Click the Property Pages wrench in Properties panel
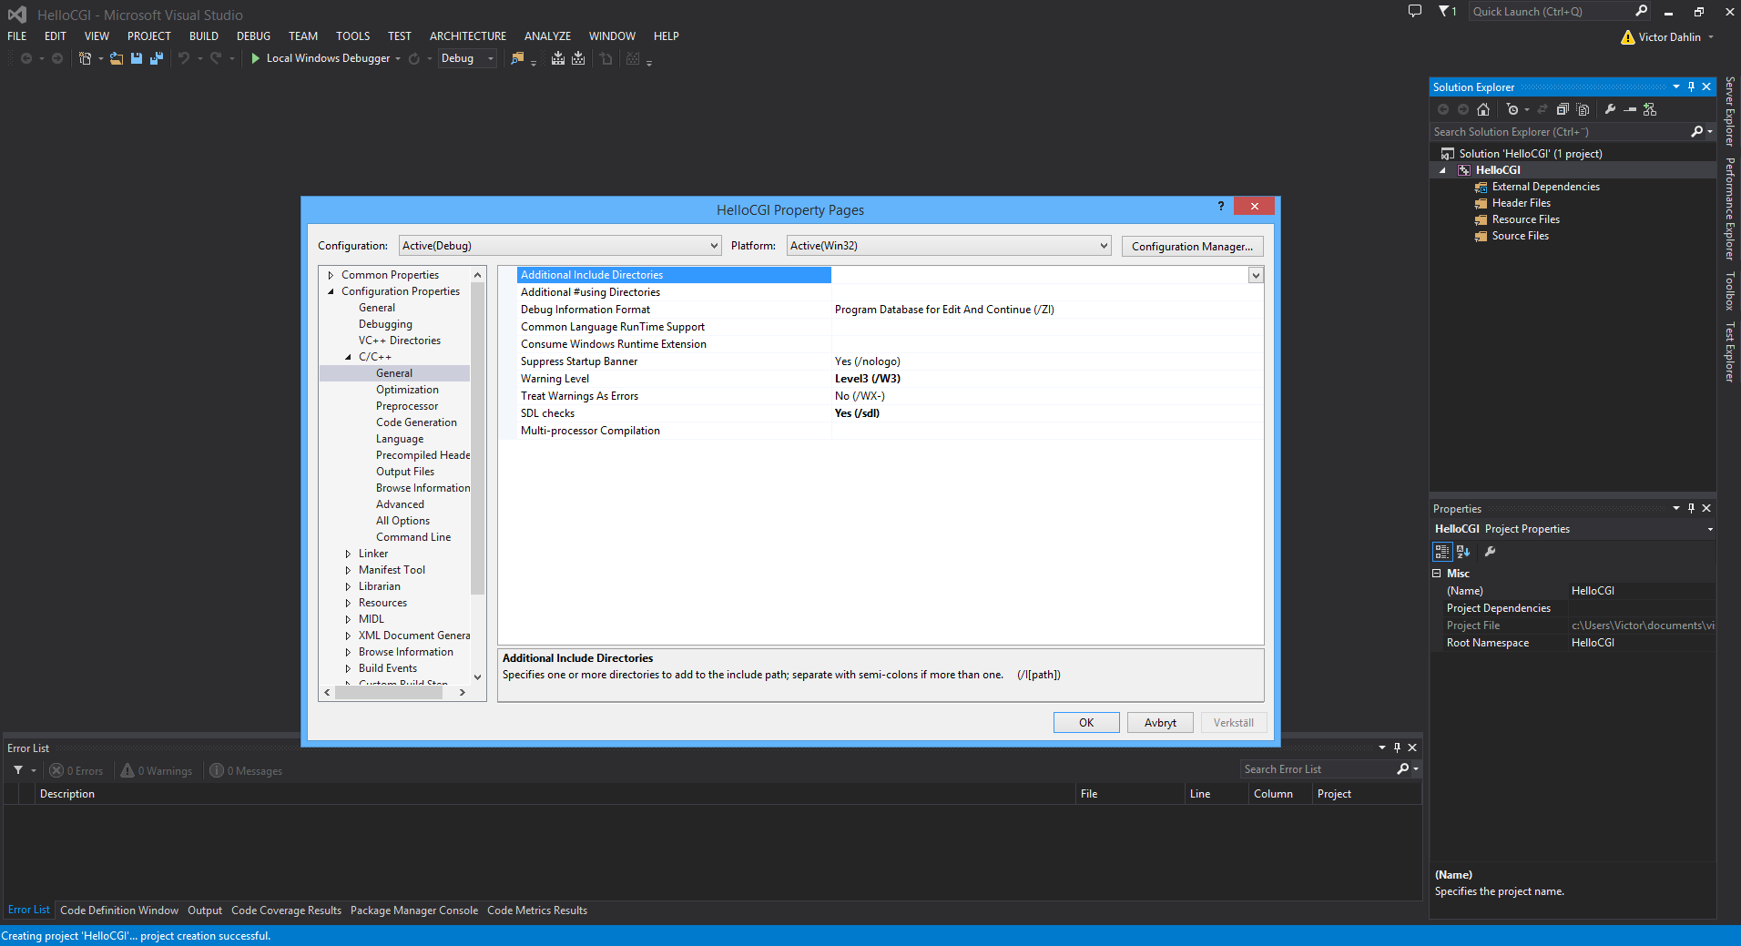 1490,552
